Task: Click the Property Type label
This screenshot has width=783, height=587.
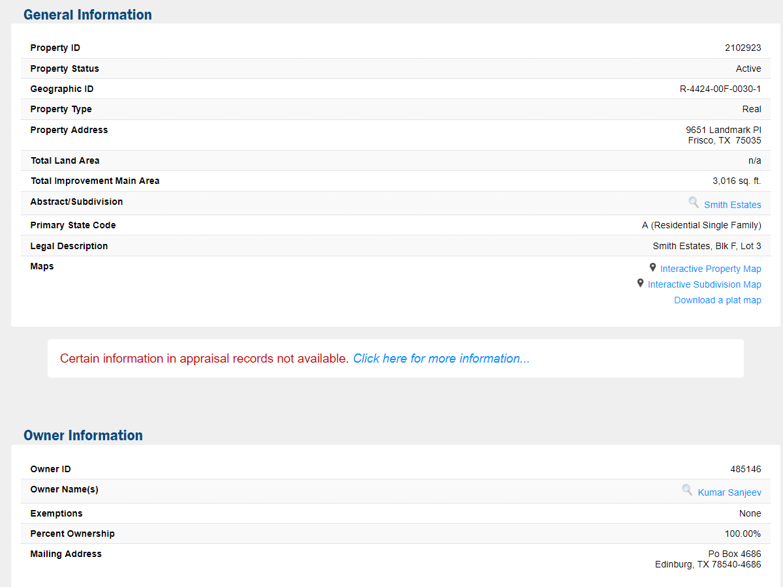Action: tap(61, 109)
